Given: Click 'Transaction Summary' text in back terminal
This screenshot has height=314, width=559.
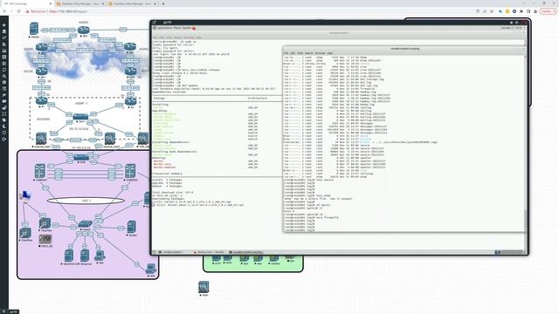Looking at the screenshot, I should [x=167, y=174].
